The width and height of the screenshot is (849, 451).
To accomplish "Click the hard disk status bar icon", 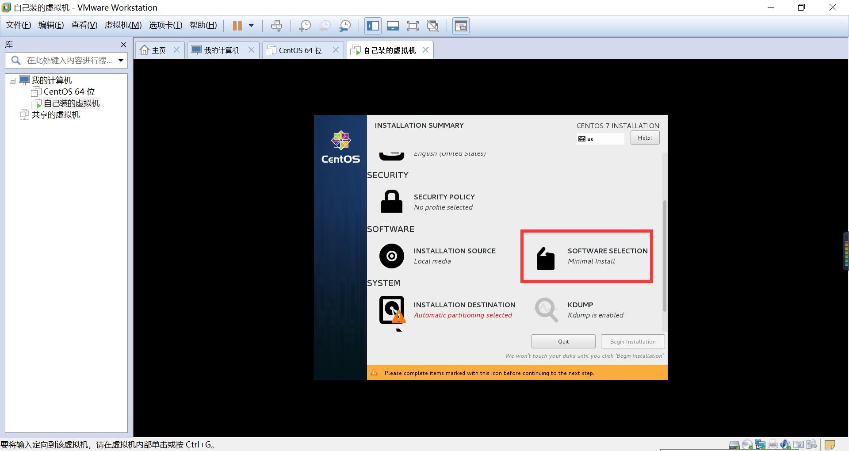I will coord(734,445).
